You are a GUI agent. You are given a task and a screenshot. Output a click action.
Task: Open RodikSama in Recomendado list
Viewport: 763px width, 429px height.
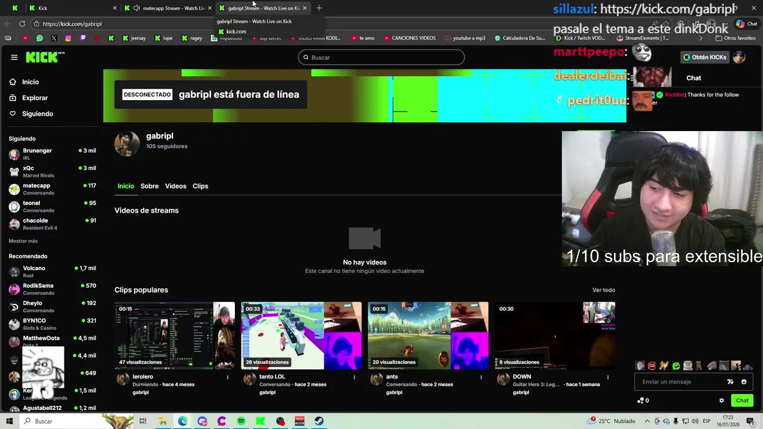52,289
